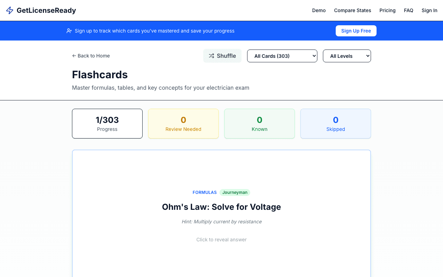This screenshot has width=443, height=277.
Task: Click the back arrow next to Back to Home
Action: 74,55
